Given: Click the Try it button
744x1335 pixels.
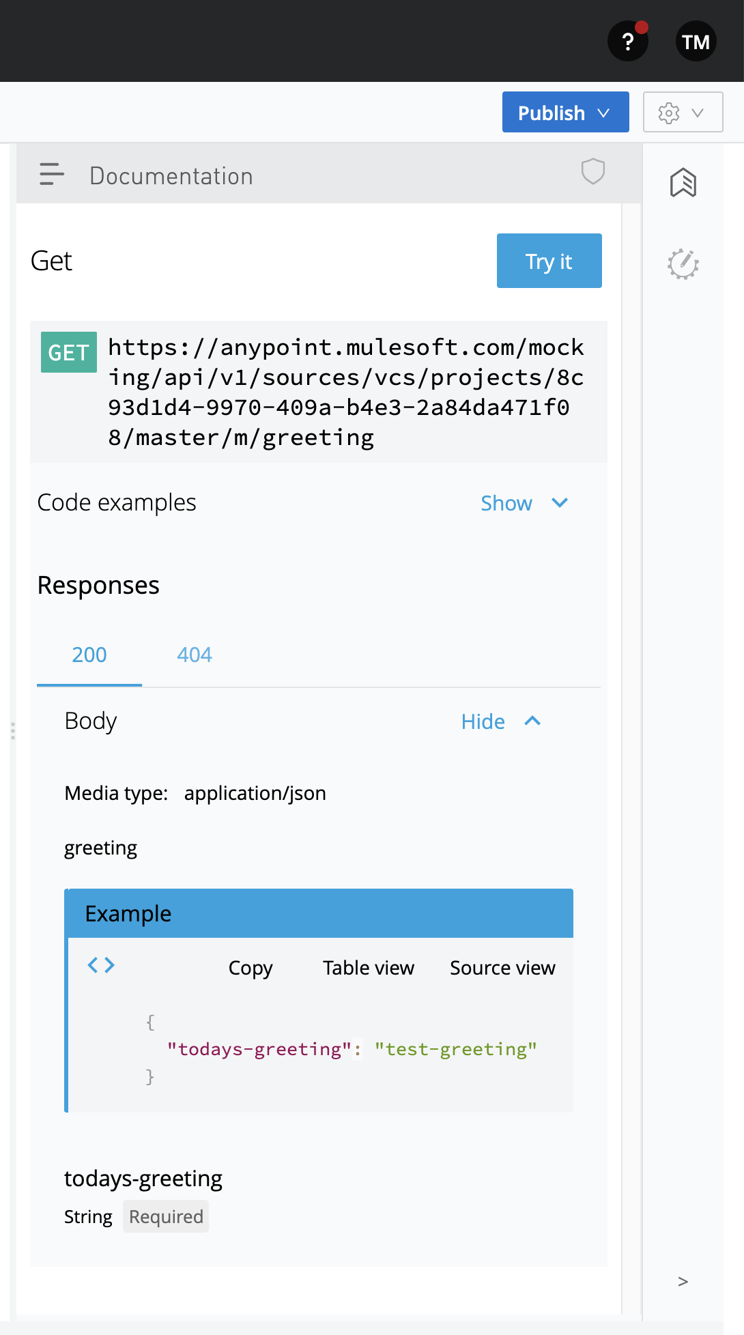Looking at the screenshot, I should 549,261.
